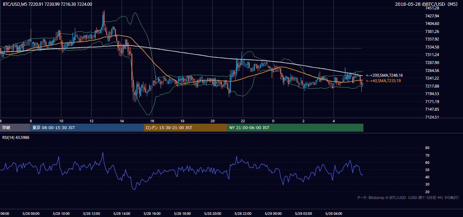
Task: Click RSI axis level 60
Action: [427, 162]
